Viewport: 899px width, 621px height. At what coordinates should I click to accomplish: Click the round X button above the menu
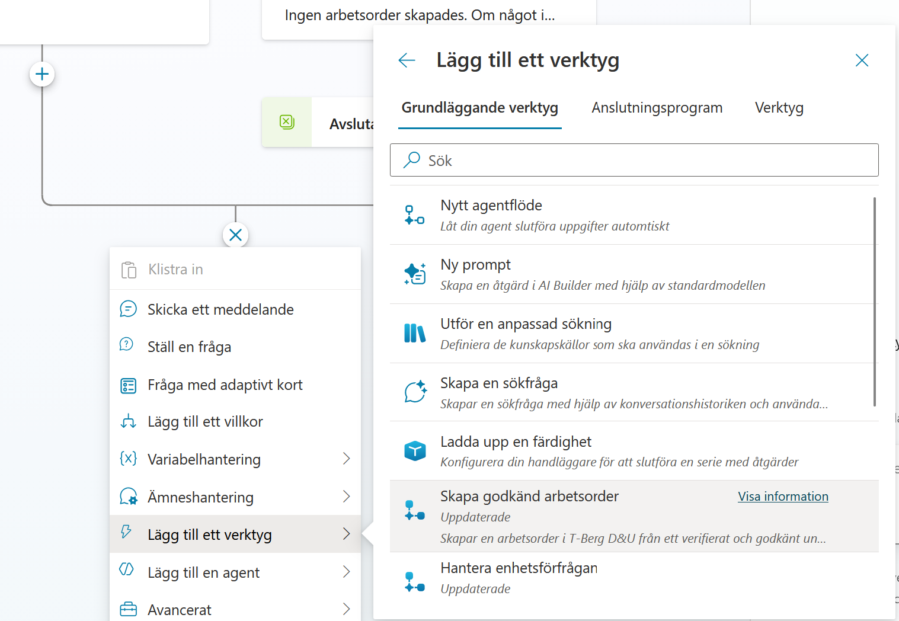(x=235, y=235)
